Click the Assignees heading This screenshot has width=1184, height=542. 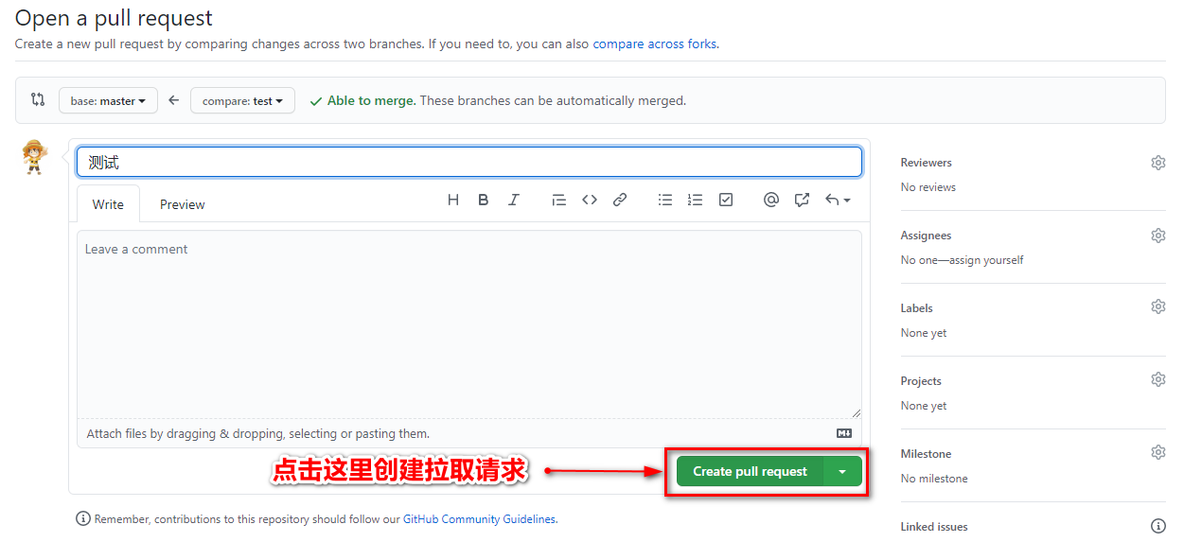[926, 236]
